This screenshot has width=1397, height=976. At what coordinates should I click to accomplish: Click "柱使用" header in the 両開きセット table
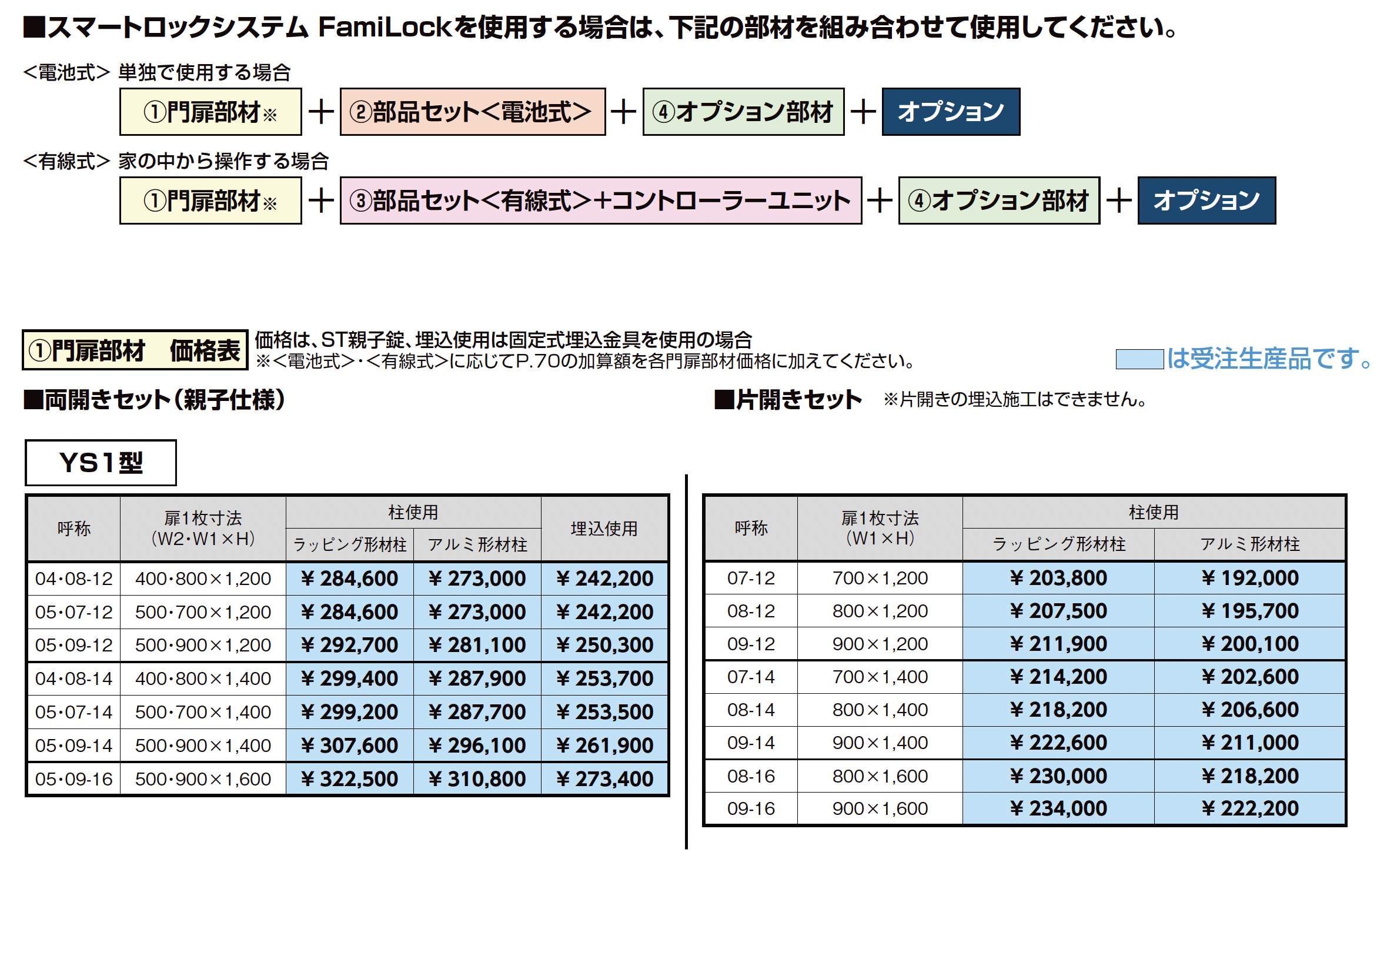coord(413,512)
